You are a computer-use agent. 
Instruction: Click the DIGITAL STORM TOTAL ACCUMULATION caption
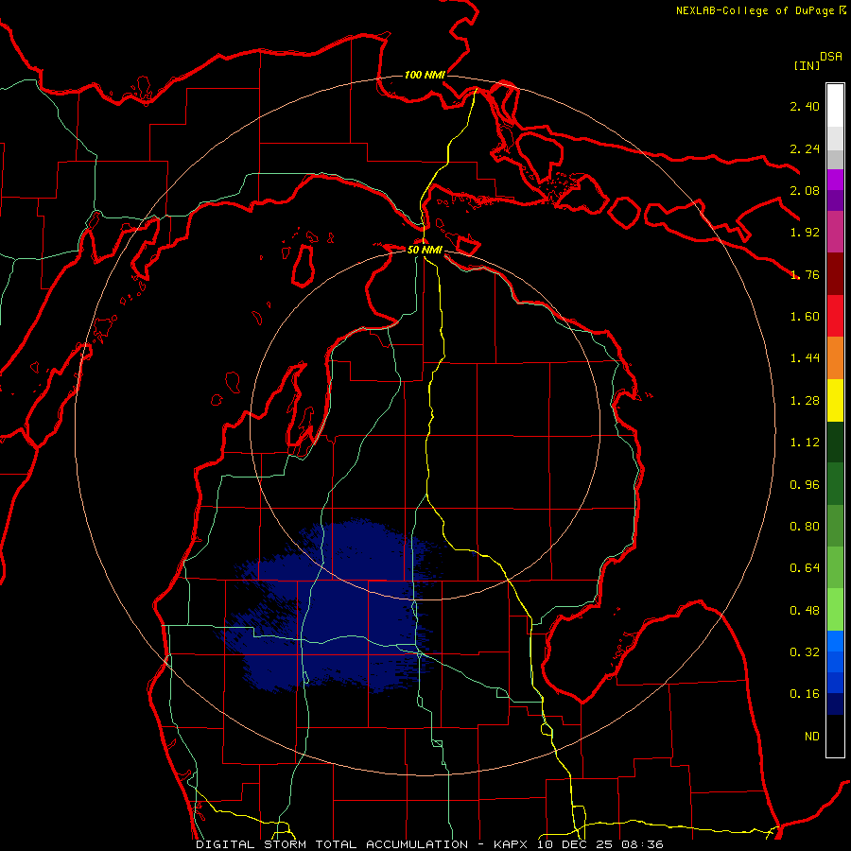[332, 844]
